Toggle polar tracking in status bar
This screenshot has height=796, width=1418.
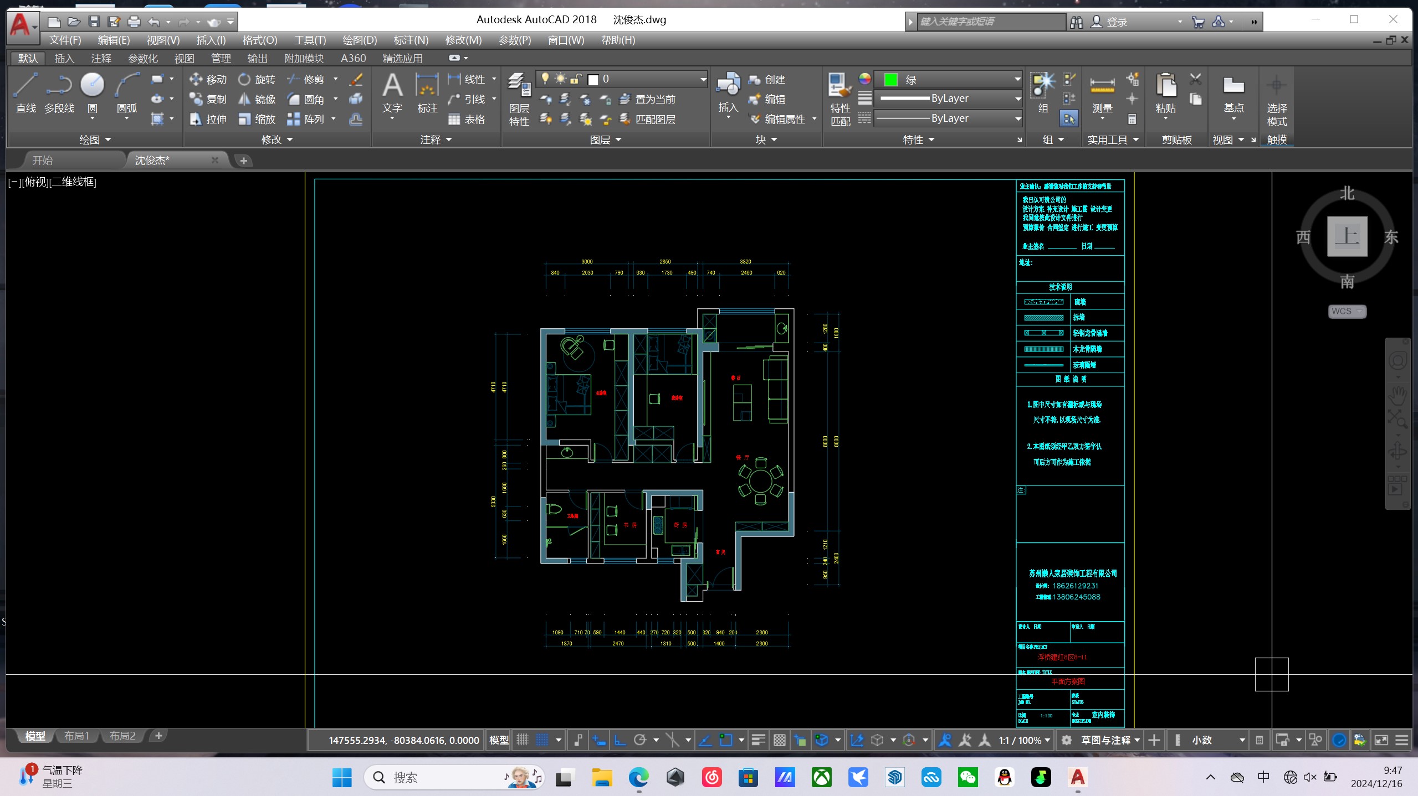tap(640, 740)
